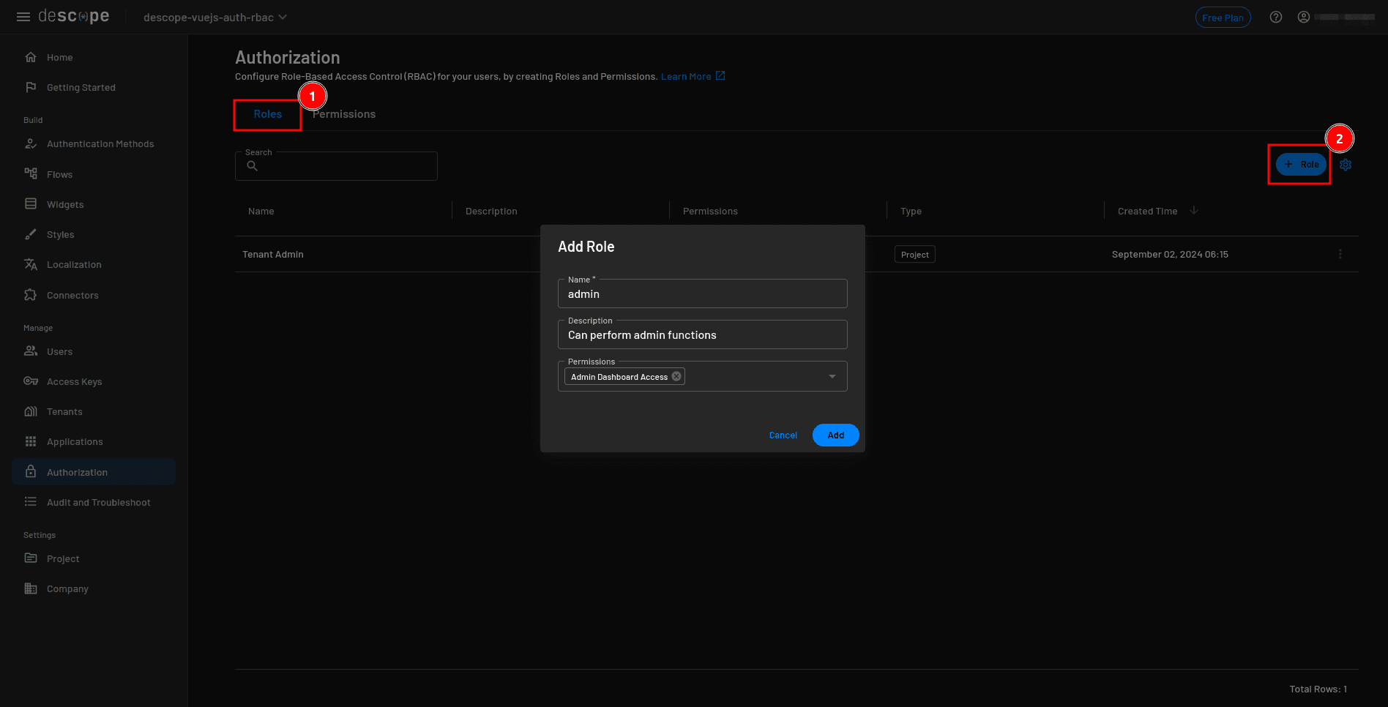The image size is (1388, 707).
Task: Click the role Description input field
Action: point(702,335)
